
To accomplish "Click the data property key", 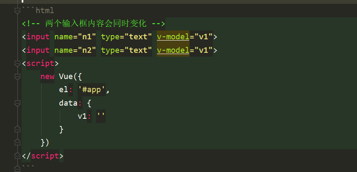I will (68, 103).
